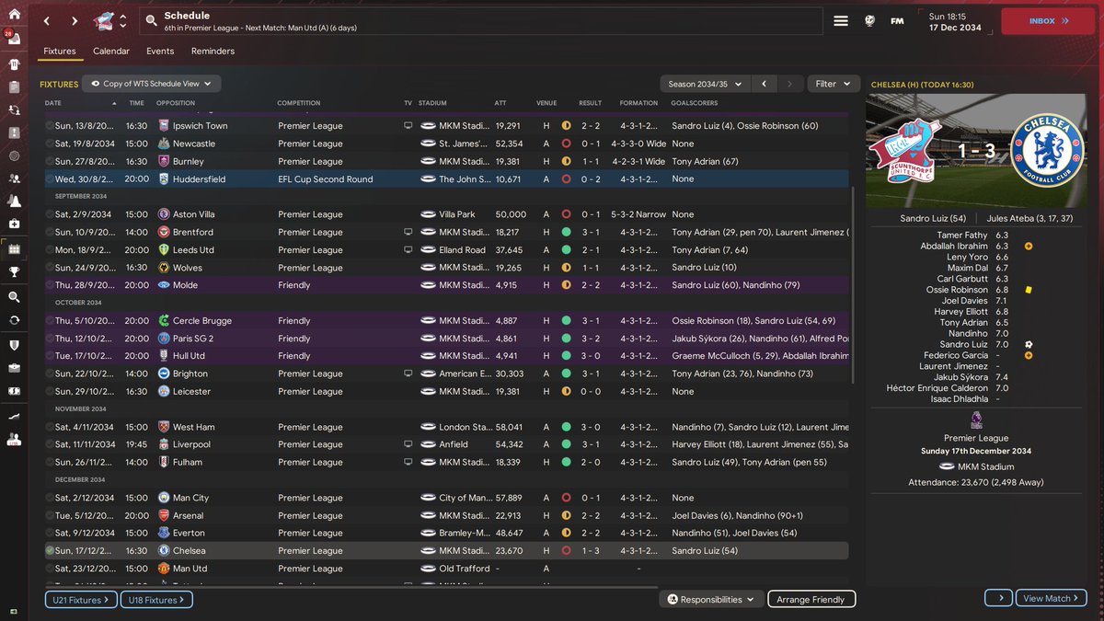Screen dimensions: 1104x621
Task: Open the briefcase icon in the sidebar
Action: tap(14, 368)
